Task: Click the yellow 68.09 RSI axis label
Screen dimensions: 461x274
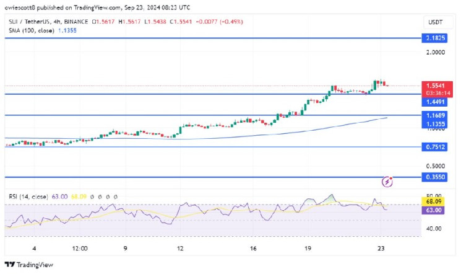Action: 433,201
